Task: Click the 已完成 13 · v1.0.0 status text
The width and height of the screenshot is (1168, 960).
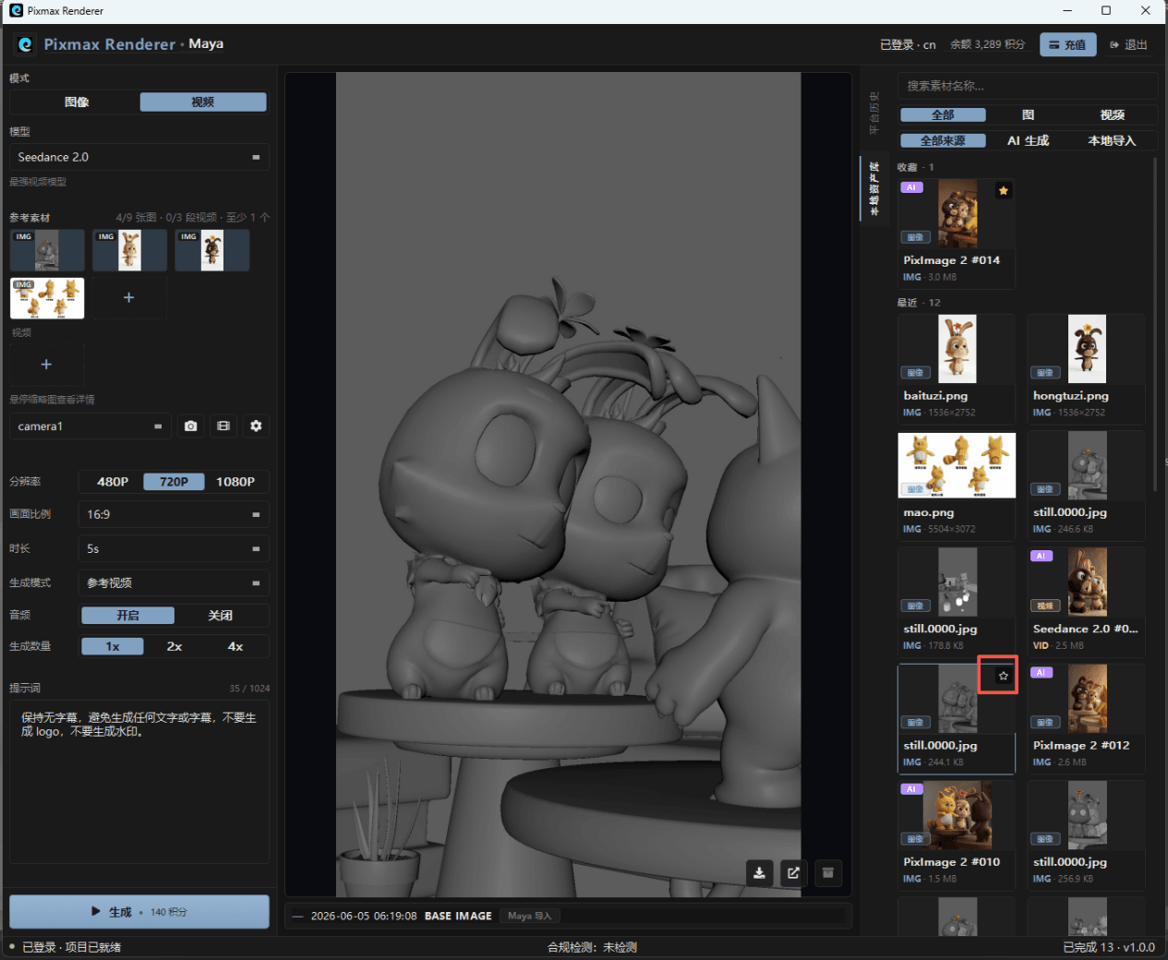Action: pyautogui.click(x=1108, y=947)
